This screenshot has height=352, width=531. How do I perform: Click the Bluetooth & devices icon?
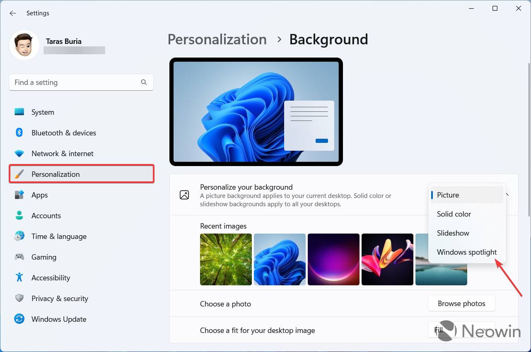coord(19,133)
